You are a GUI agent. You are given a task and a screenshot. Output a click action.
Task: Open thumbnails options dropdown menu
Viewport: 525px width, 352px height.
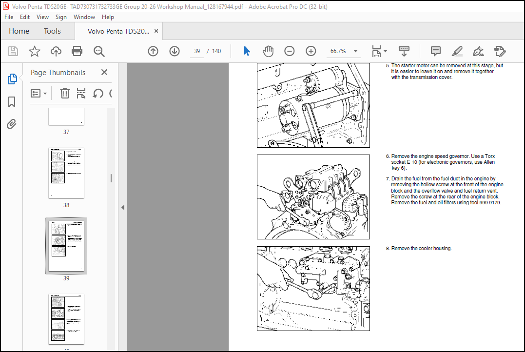(39, 93)
